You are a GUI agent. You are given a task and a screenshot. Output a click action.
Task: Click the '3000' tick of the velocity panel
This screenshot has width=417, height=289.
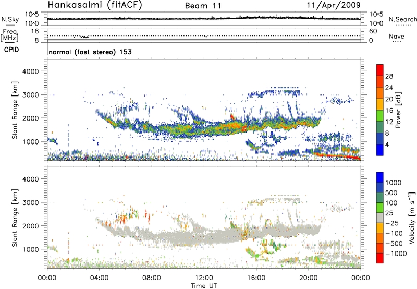point(31,202)
